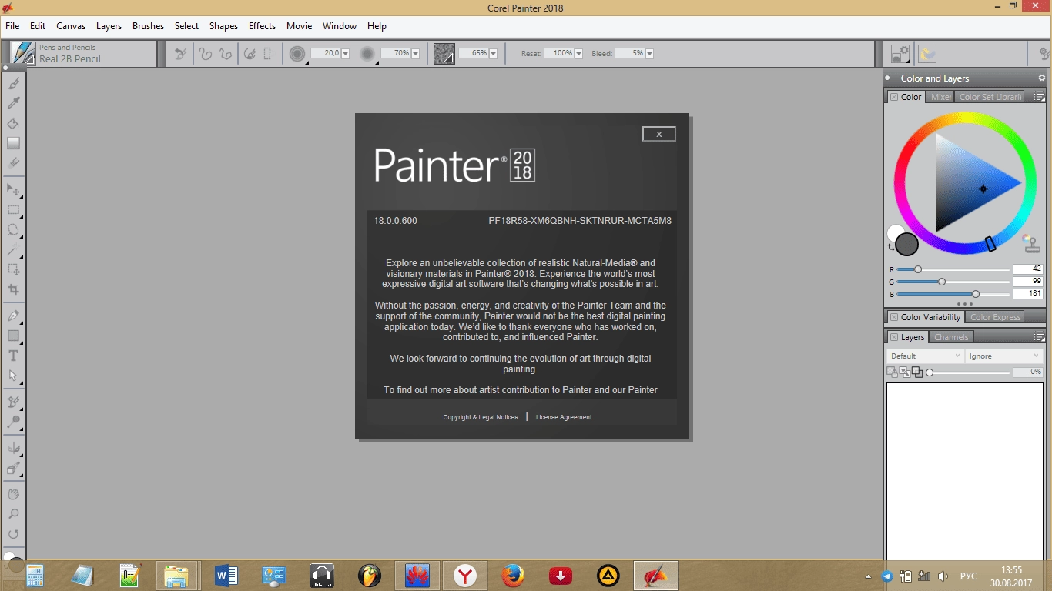Select the Pen shape tool
This screenshot has width=1052, height=591.
[13, 316]
